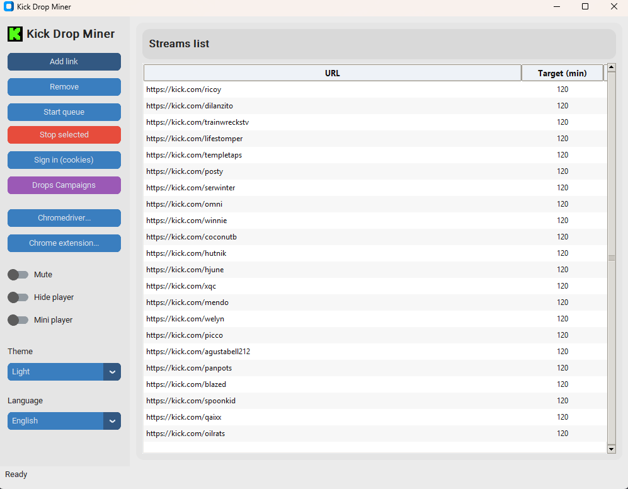
Task: Click the Chromedriver... button
Action: pyautogui.click(x=64, y=218)
